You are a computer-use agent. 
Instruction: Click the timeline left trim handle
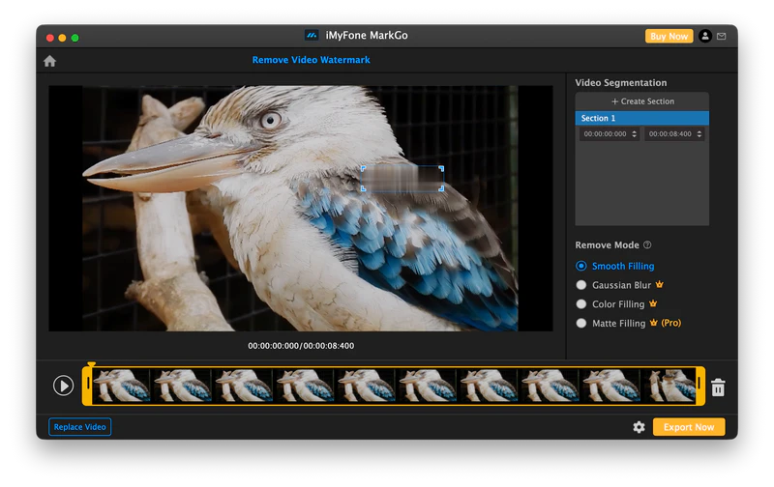coord(87,386)
